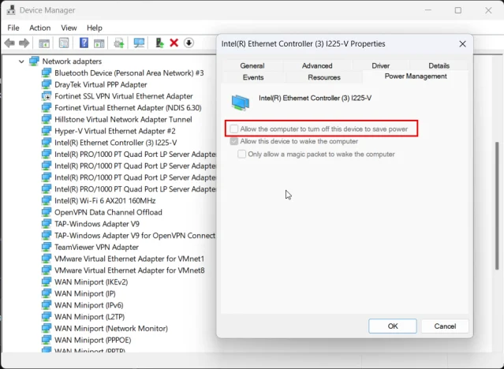Click the icon for VMware VMnet1 adapter
Screen dimensions: 504x369
click(x=47, y=259)
